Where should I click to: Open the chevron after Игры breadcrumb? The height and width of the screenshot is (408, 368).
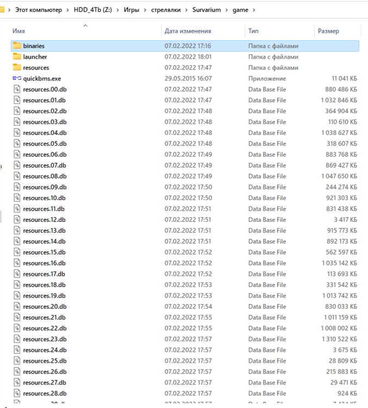145,10
